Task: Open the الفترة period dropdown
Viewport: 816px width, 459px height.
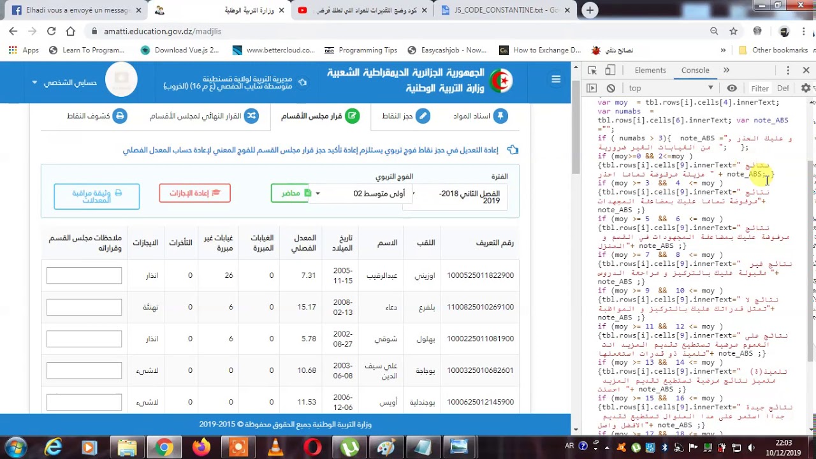Action: point(459,196)
